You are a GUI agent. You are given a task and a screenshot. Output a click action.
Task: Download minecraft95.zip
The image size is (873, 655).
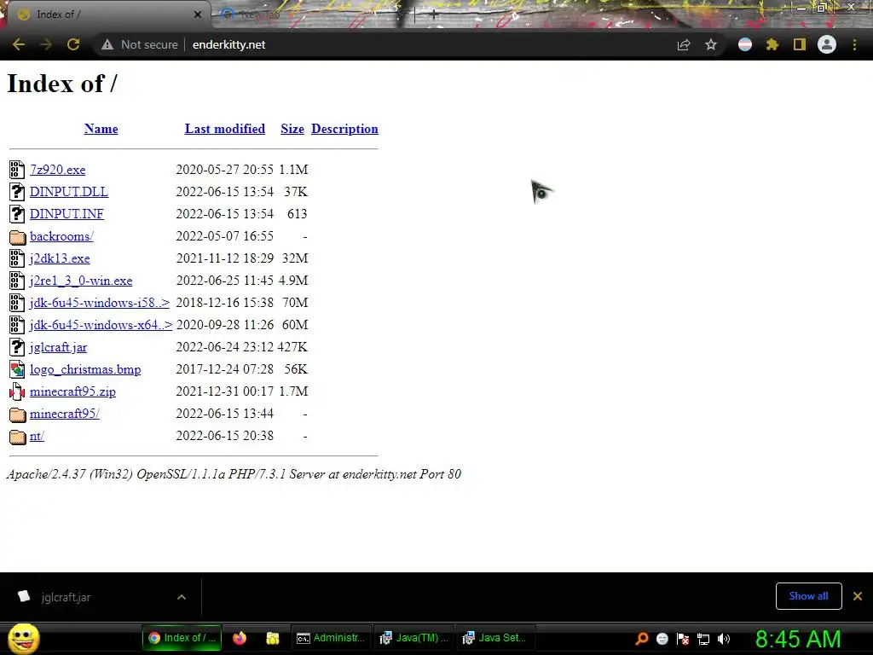pyautogui.click(x=73, y=391)
